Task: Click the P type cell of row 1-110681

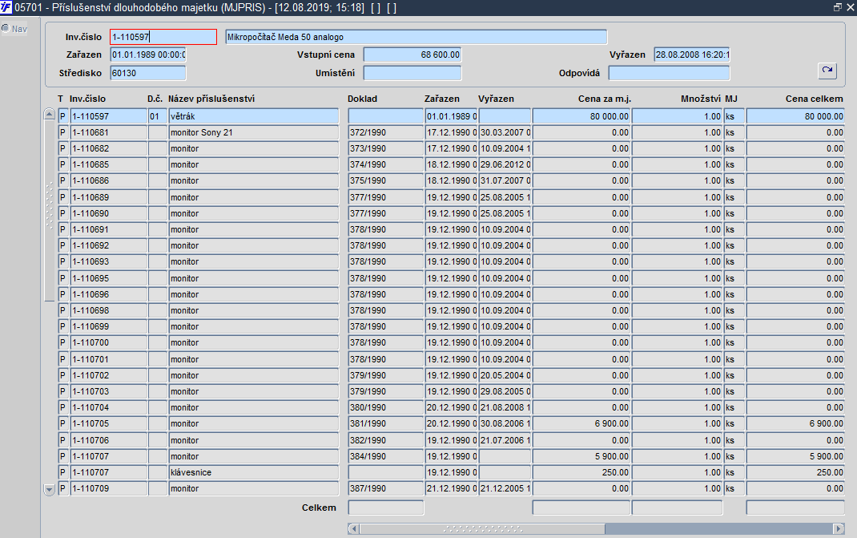Action: click(62, 132)
